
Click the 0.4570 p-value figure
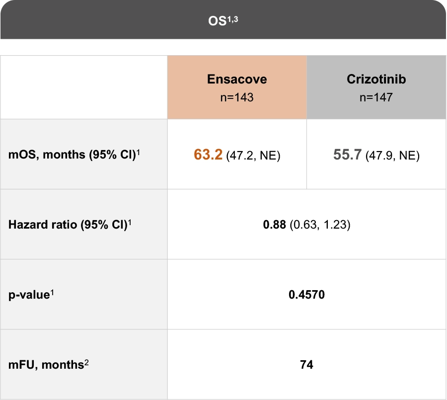pos(306,295)
